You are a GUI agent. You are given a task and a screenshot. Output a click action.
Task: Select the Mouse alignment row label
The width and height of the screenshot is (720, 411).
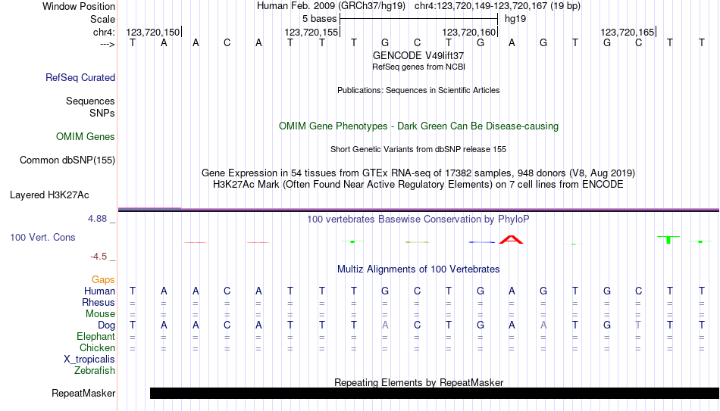click(x=100, y=314)
